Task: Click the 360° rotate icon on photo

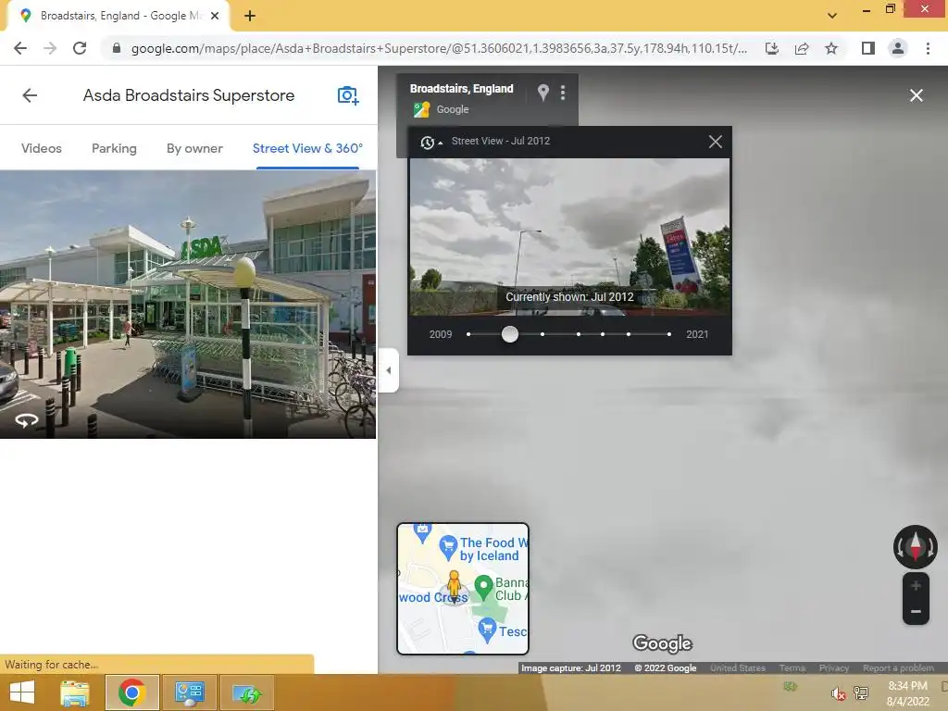Action: coord(26,419)
